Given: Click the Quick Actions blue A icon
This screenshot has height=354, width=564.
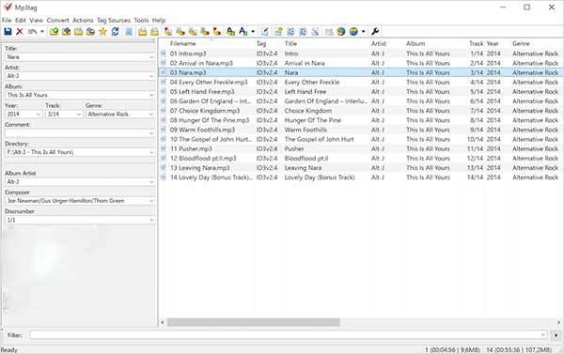Looking at the screenshot, I should point(243,32).
